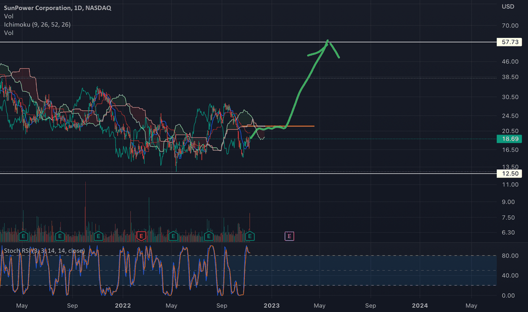Click the 0.00 Stoch RSI scale value
This screenshot has height=312, width=528.
tap(508, 296)
